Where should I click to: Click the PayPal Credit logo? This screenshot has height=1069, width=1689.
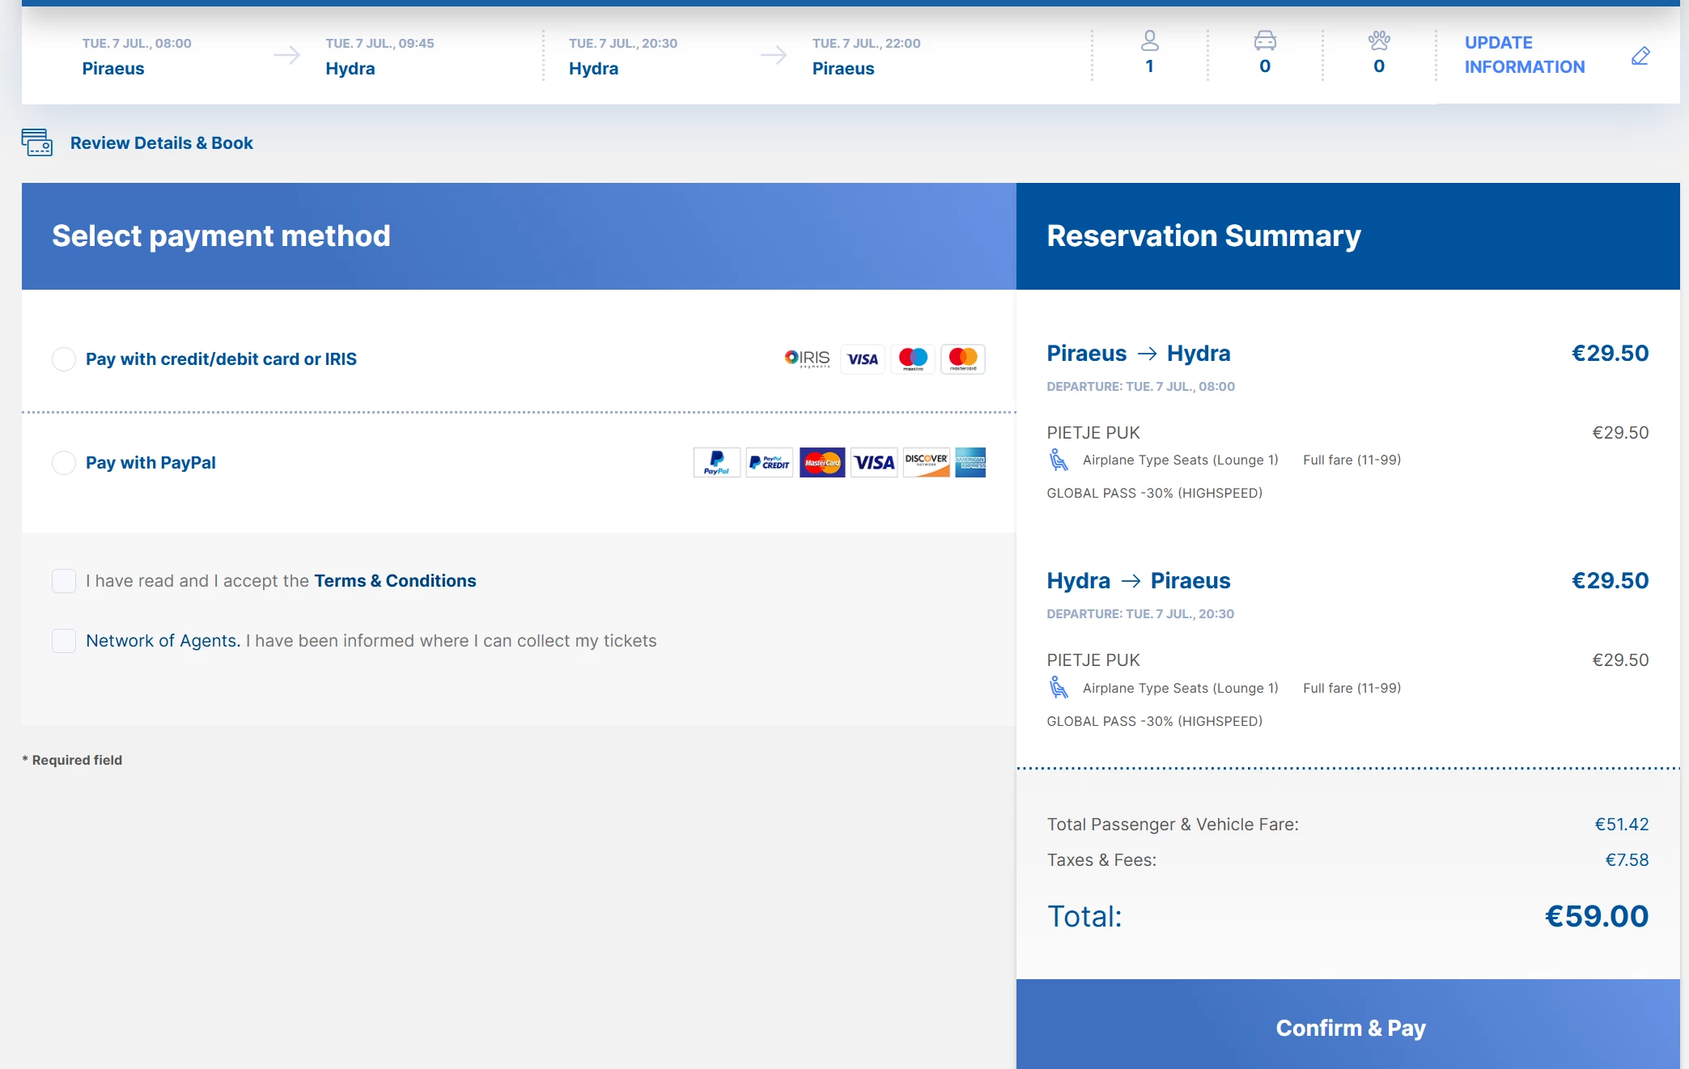click(769, 463)
